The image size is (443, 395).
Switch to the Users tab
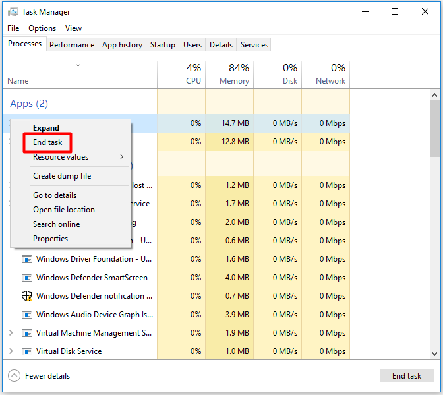point(192,45)
